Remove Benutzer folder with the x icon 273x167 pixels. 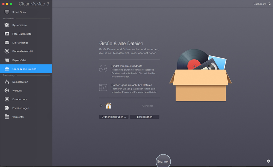pos(101,106)
